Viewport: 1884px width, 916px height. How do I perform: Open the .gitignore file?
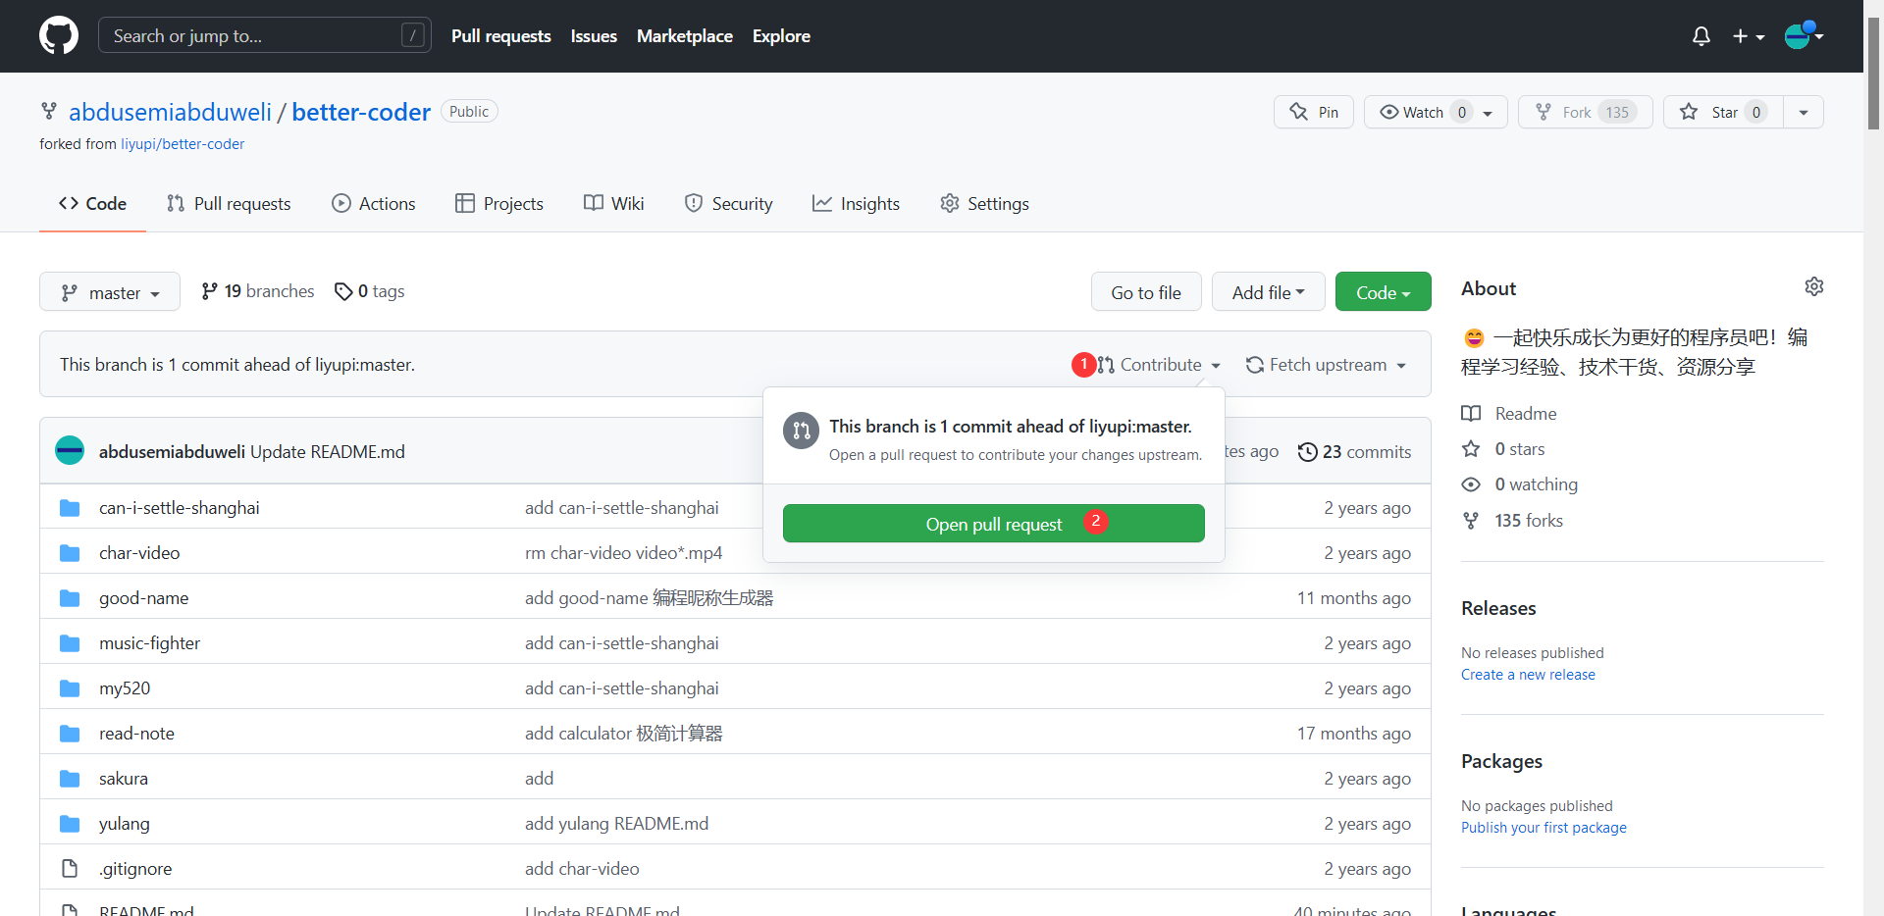pyautogui.click(x=135, y=869)
